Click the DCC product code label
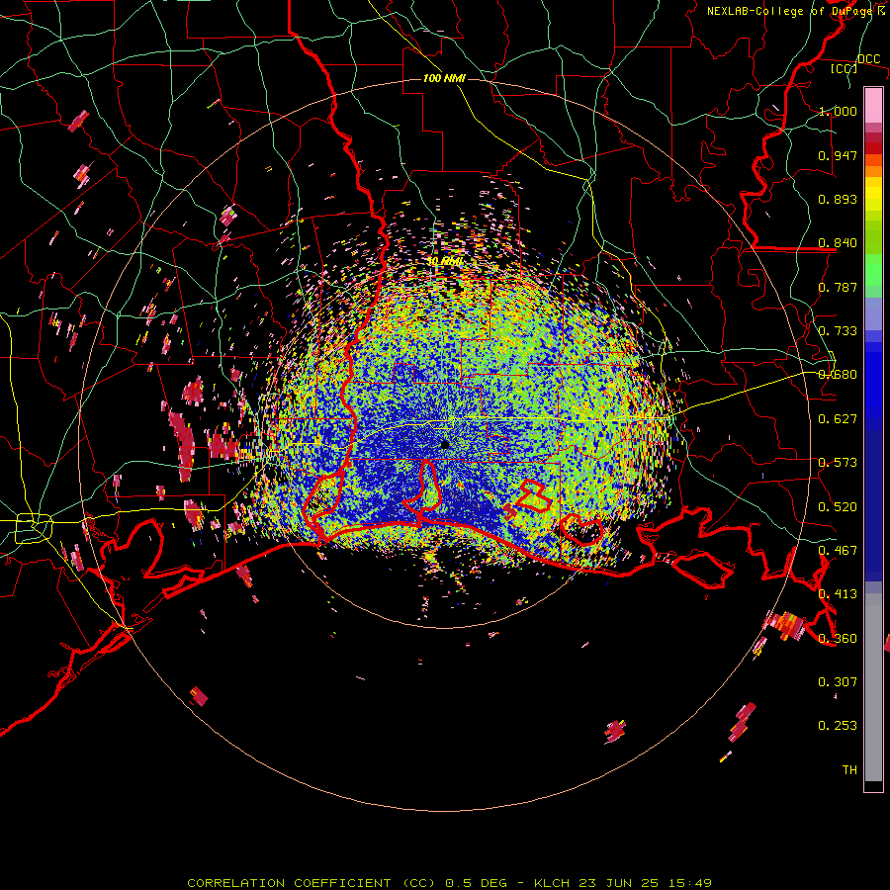This screenshot has width=890, height=890. (x=868, y=59)
